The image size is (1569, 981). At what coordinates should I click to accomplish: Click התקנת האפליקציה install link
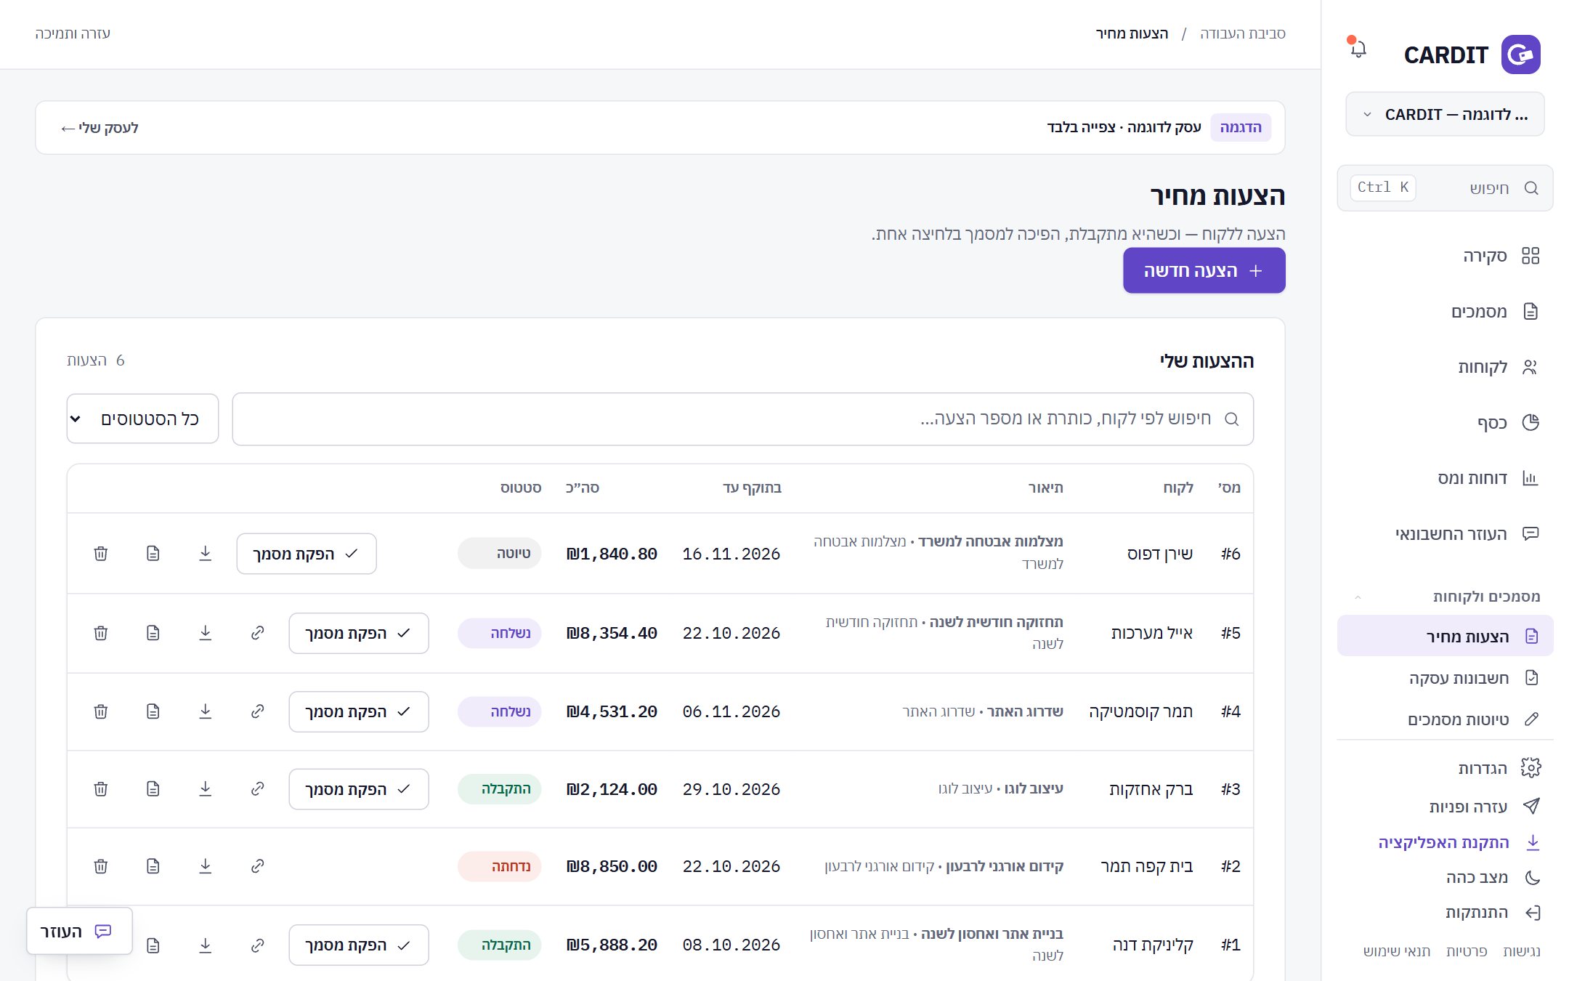point(1459,842)
